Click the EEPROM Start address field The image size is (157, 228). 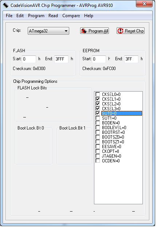[99, 59]
